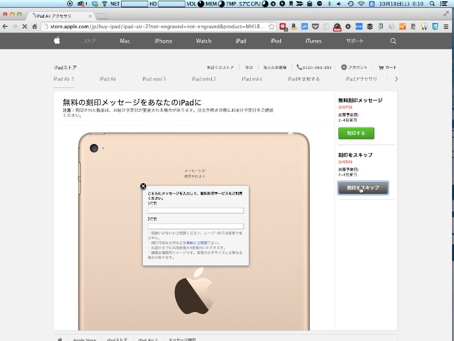Open the Mac navigation item
Viewport: 454px width, 341px height.
[x=125, y=41]
